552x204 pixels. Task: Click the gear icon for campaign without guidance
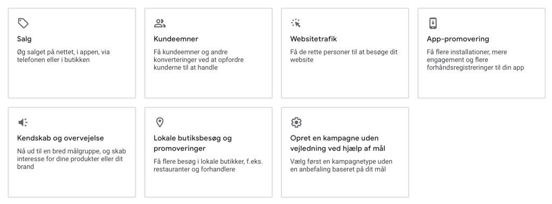[296, 122]
